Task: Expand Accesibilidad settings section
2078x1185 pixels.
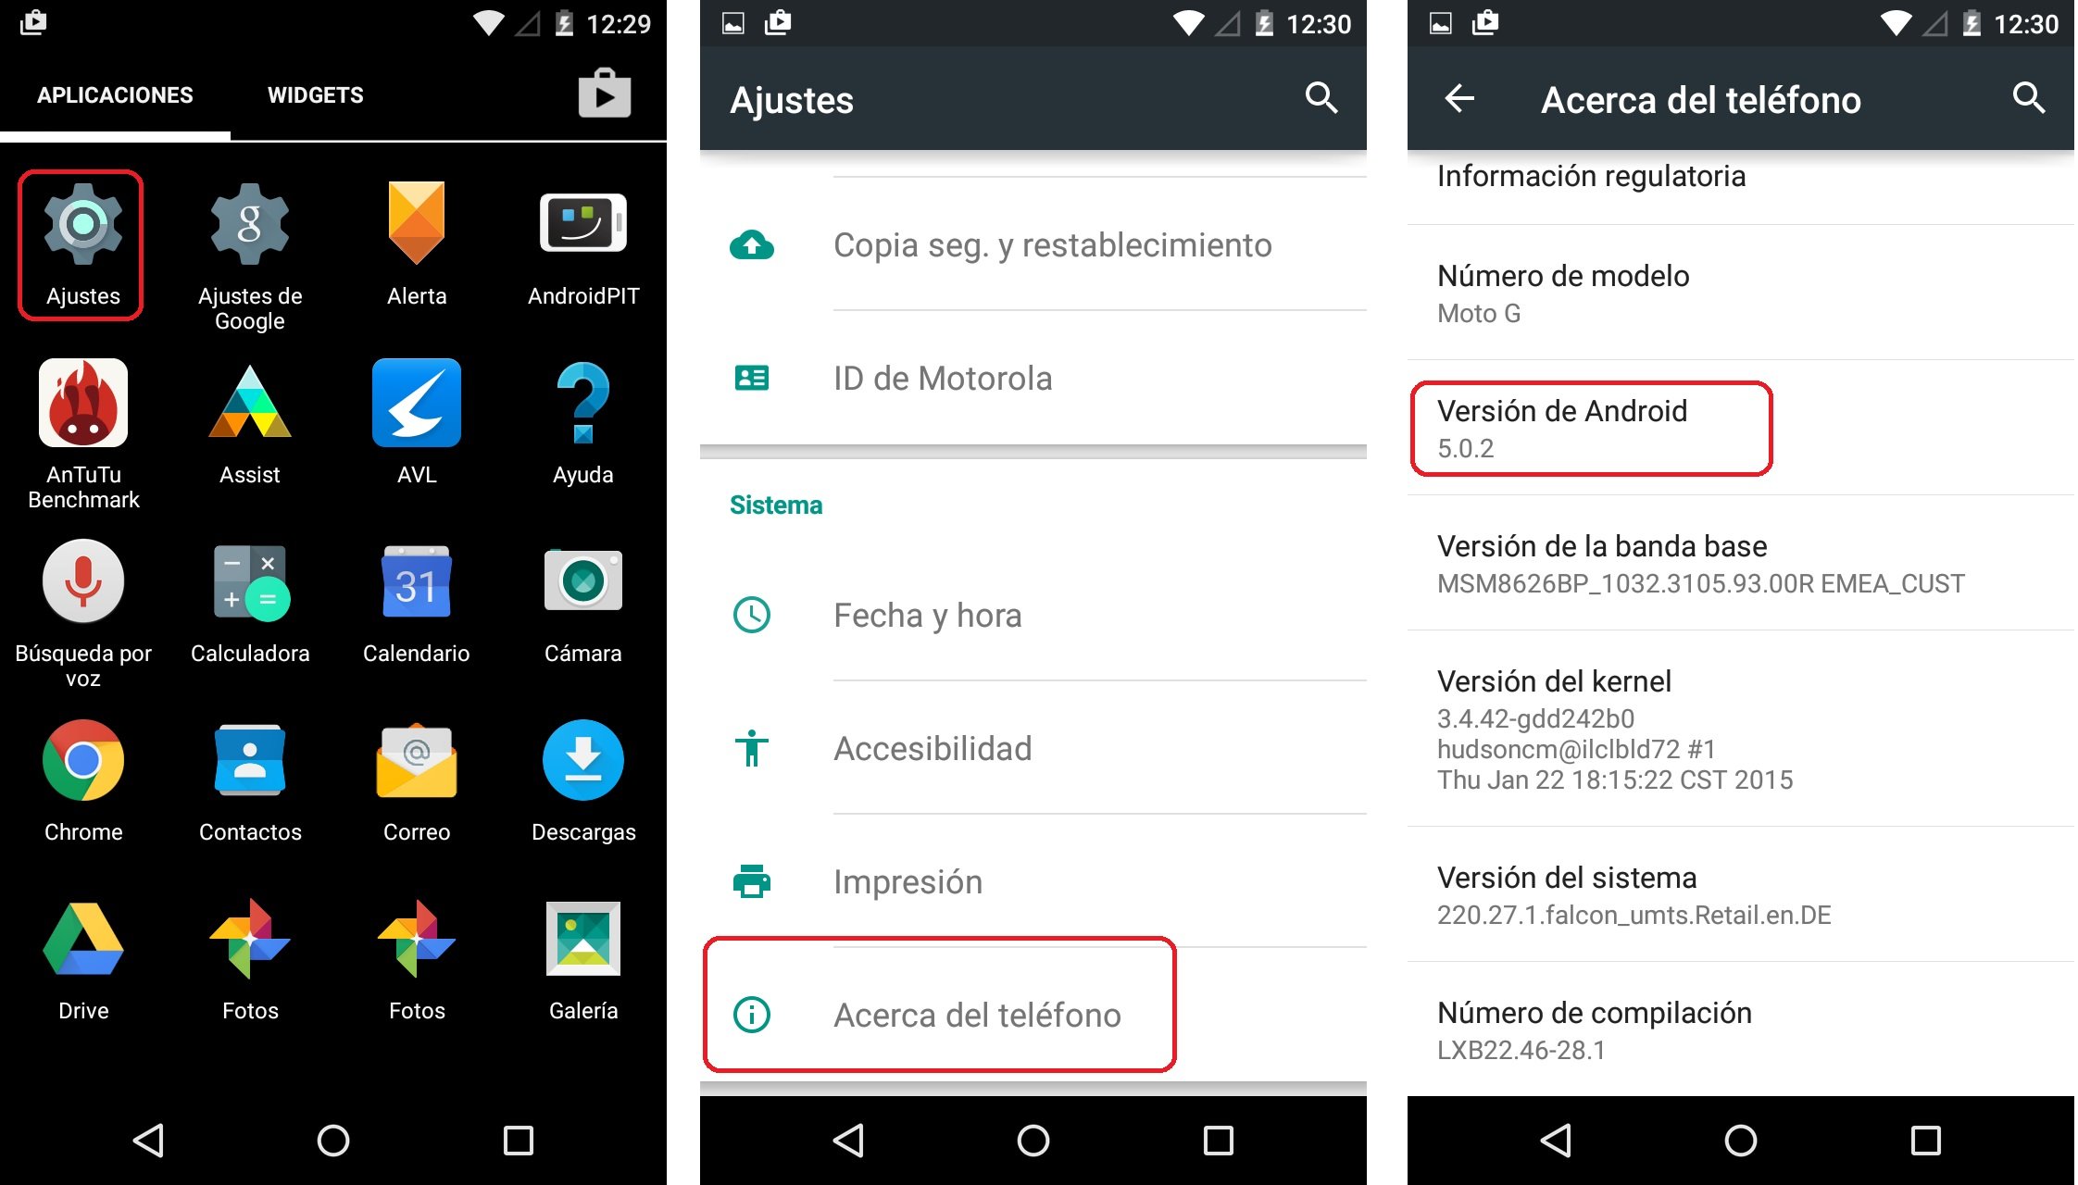Action: tap(1037, 747)
